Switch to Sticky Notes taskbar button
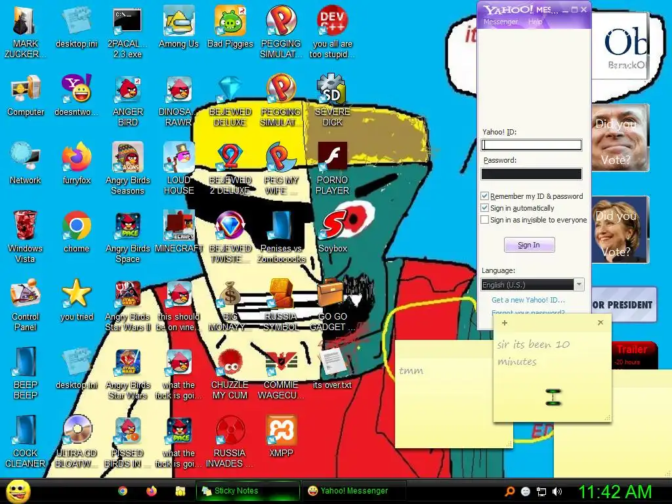Viewport: 672px width, 504px height. 247,491
